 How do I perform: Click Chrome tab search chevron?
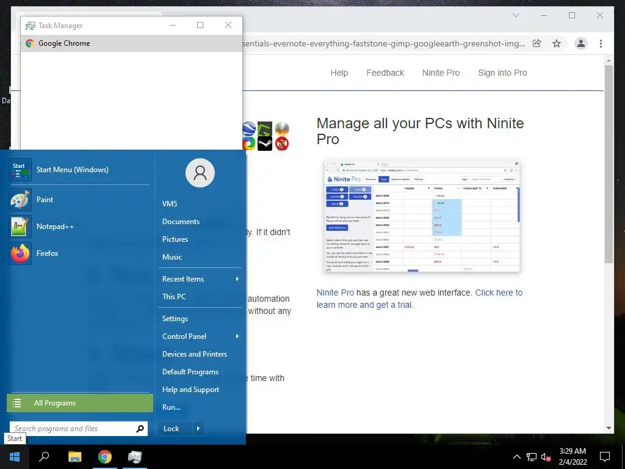tap(515, 15)
